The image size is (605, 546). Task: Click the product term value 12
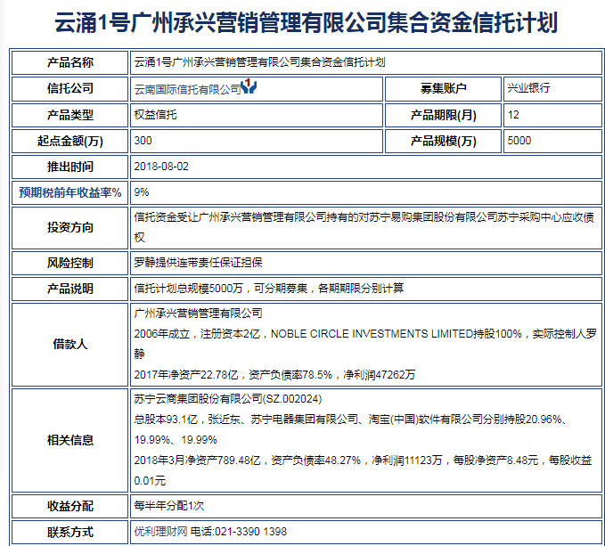pos(513,115)
